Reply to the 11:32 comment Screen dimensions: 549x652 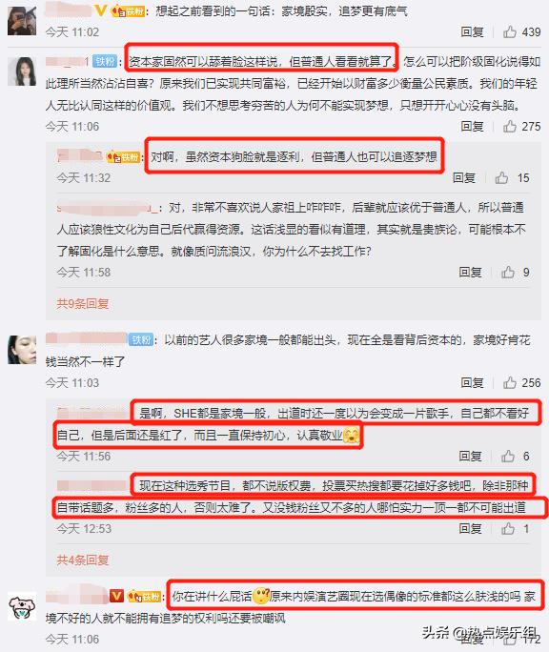pyautogui.click(x=464, y=178)
